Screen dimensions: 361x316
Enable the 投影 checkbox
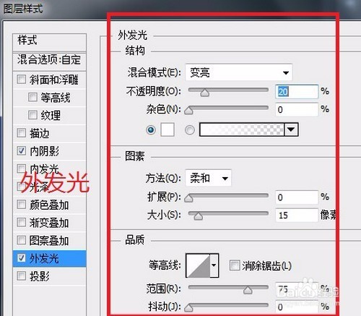coord(22,276)
